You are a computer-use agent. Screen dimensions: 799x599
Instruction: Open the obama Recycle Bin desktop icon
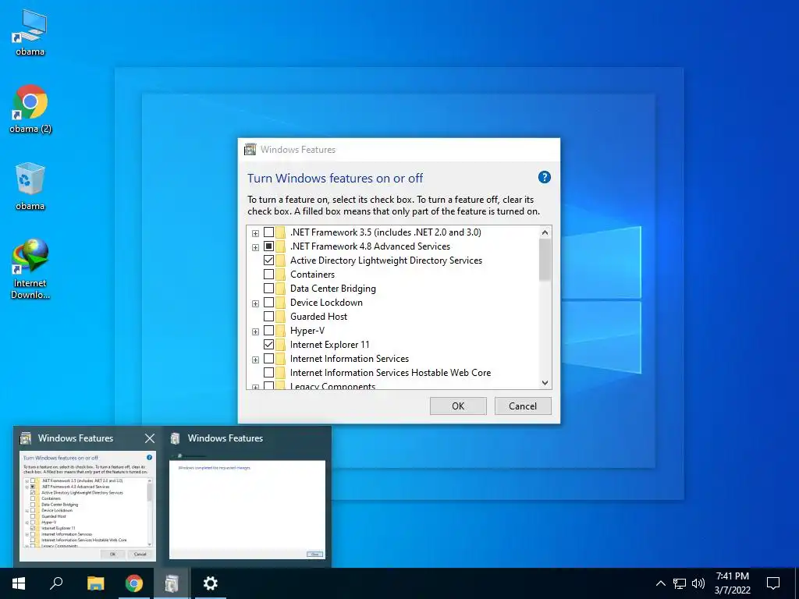click(x=30, y=186)
